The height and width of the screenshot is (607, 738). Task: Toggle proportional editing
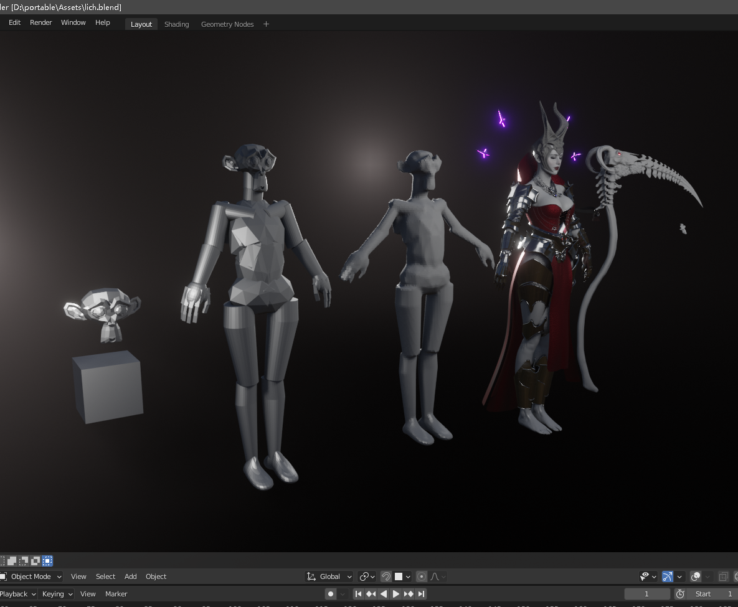(422, 576)
